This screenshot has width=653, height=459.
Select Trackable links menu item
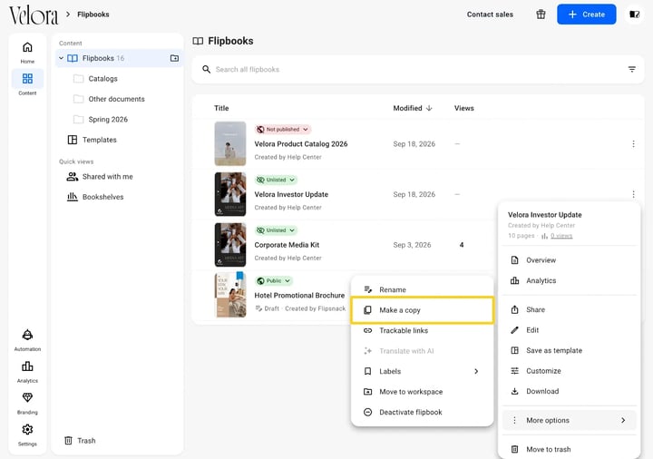pos(423,331)
